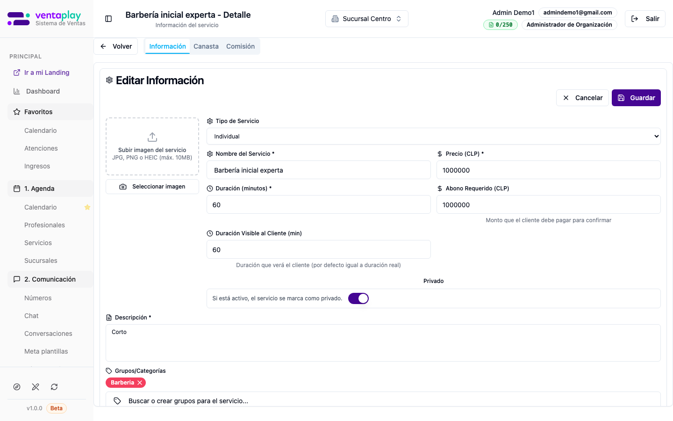The height and width of the screenshot is (421, 673).
Task: Click the Duración (minutos) input field
Action: (x=319, y=204)
